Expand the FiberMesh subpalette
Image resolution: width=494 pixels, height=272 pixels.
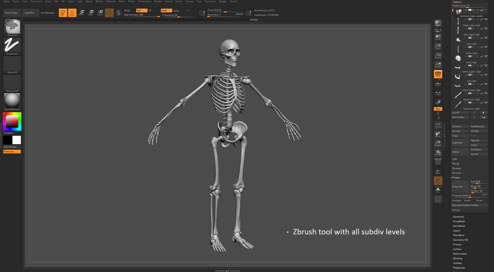459,235
